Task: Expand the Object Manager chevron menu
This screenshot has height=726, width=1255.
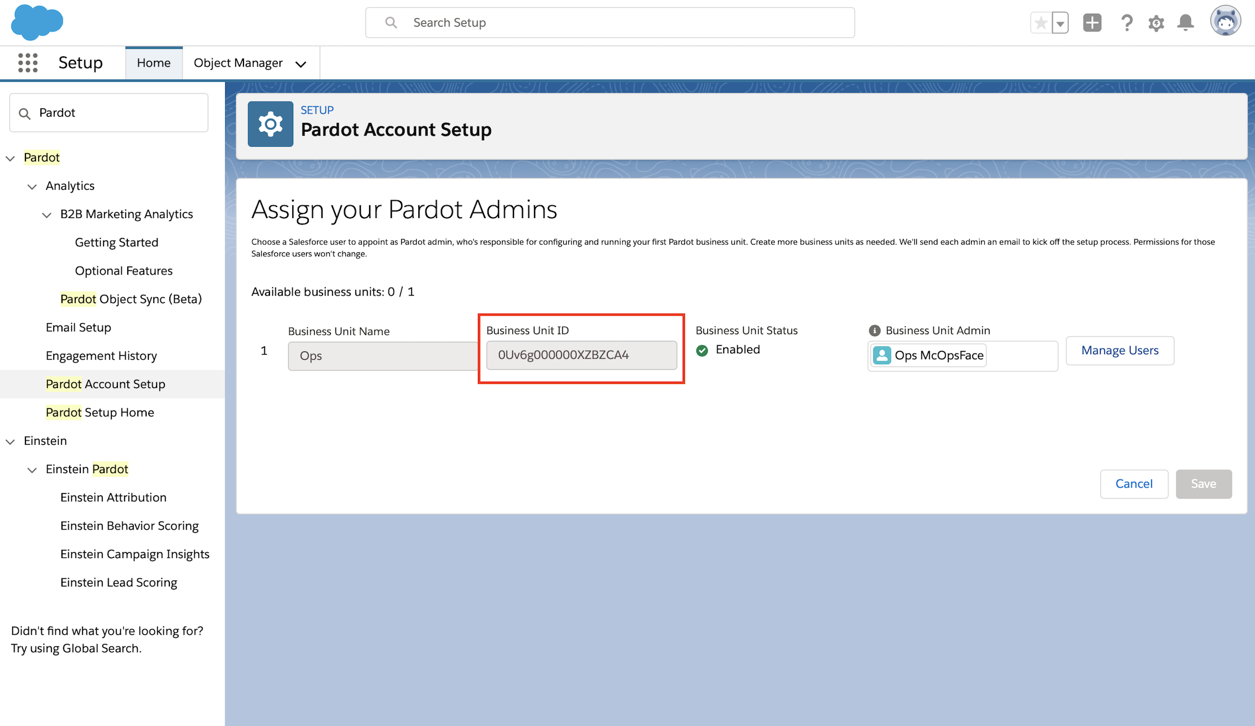Action: (301, 64)
